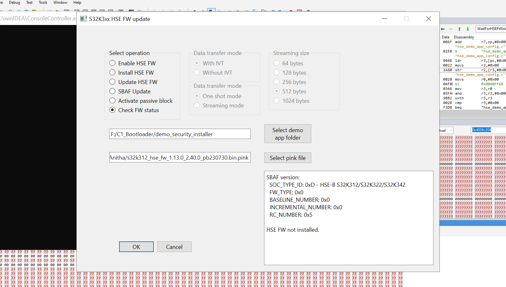506x287 pixels.
Task: Choose 1024 bytes streaming size
Action: [x=276, y=101]
